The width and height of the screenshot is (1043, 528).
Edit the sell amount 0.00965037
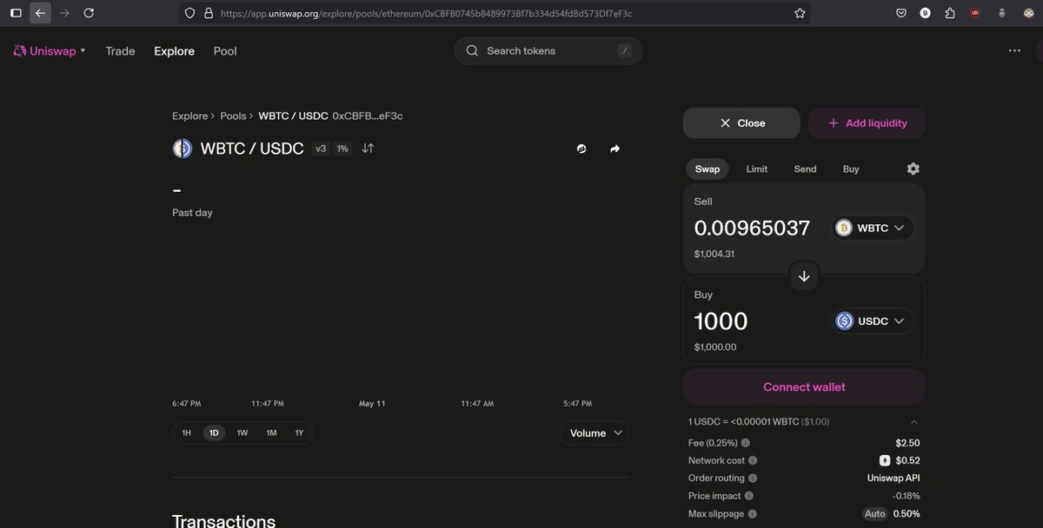[752, 228]
